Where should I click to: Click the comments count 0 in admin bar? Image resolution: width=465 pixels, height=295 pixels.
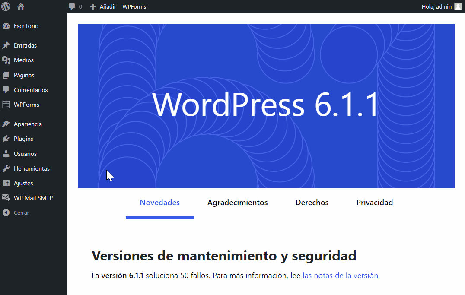pos(80,7)
